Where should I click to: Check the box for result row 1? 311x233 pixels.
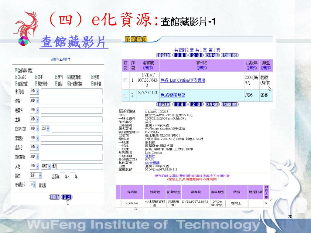click(125, 80)
